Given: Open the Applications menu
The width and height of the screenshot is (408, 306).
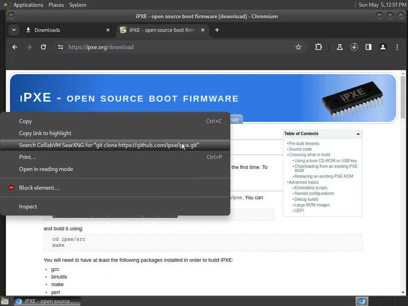Looking at the screenshot, I should 28,5.
